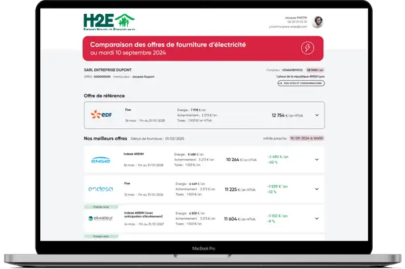Click the '58 MWh/an' consumption badge

coord(315,70)
